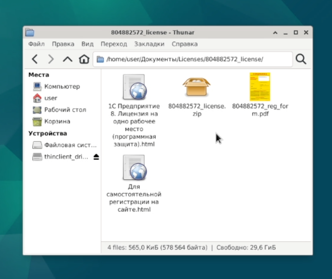Open the Файл menu
The image size is (332, 279).
[37, 44]
